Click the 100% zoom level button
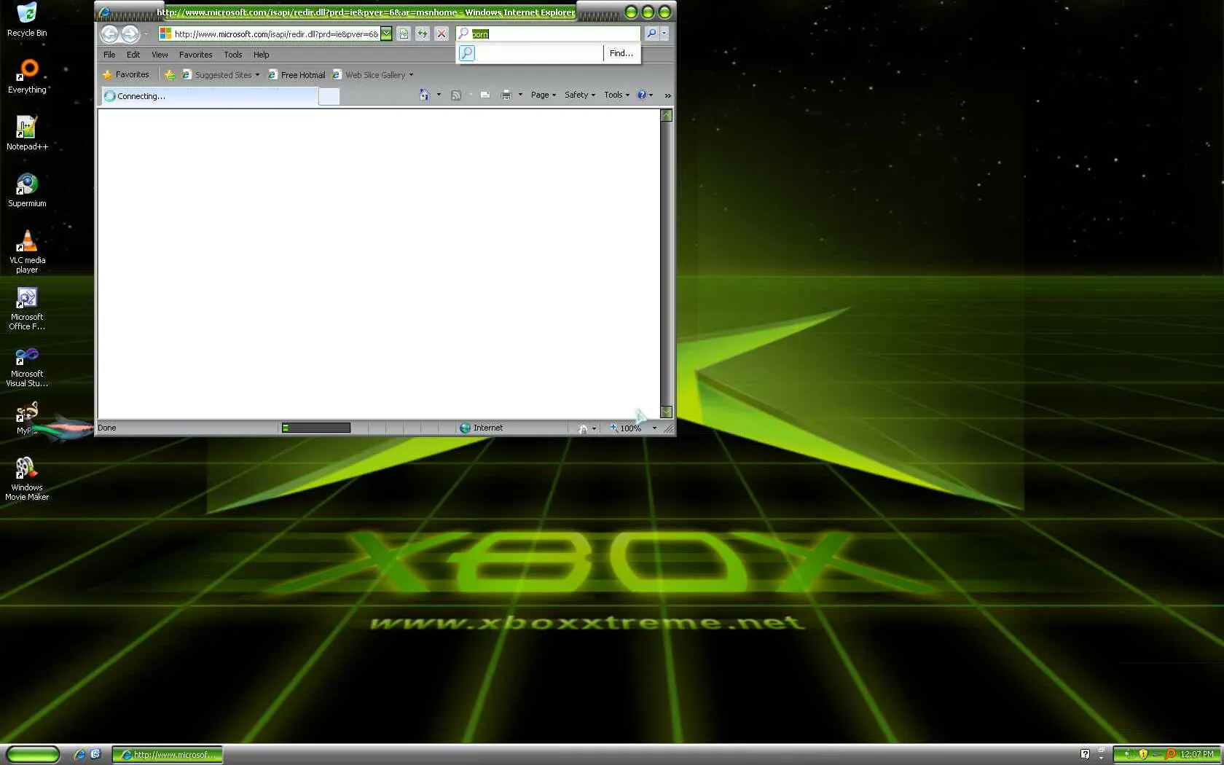 pos(626,428)
